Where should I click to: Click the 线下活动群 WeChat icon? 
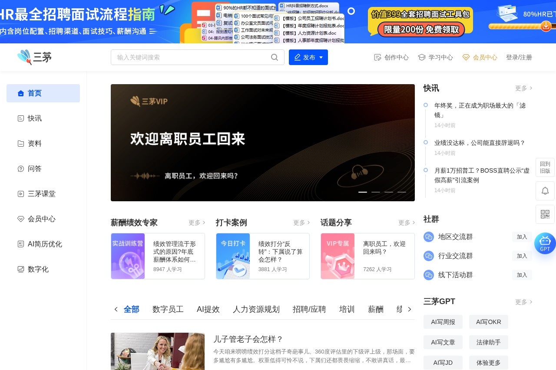click(x=429, y=275)
